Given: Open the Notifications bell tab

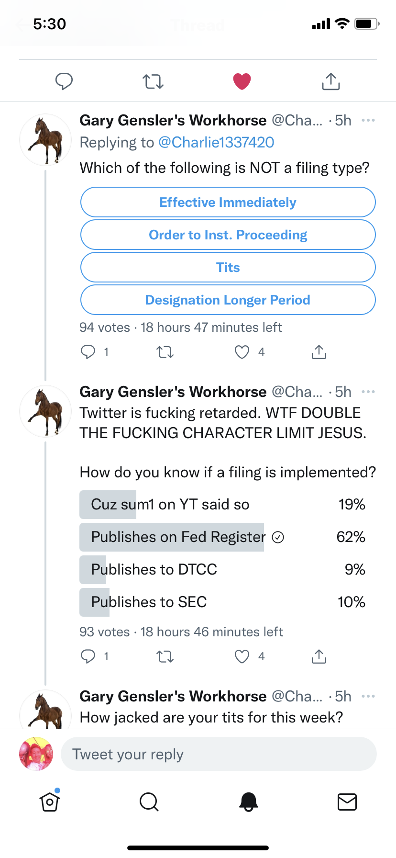Looking at the screenshot, I should [x=248, y=802].
